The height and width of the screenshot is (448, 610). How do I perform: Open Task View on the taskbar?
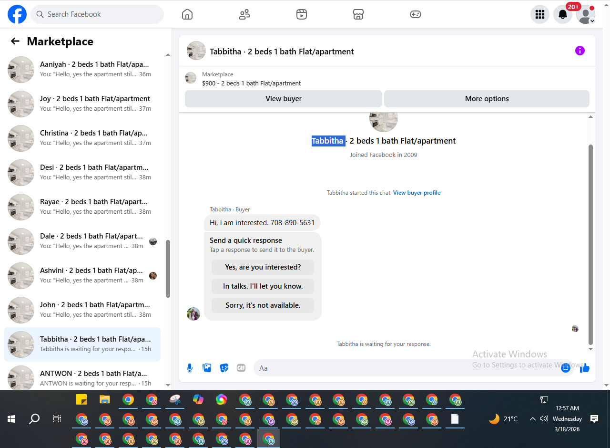coord(57,419)
